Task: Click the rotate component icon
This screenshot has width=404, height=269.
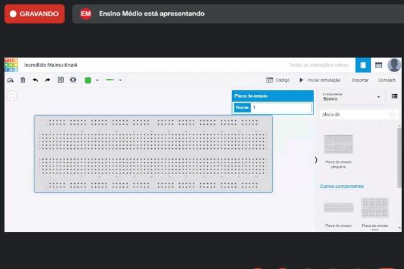Action: (x=10, y=80)
